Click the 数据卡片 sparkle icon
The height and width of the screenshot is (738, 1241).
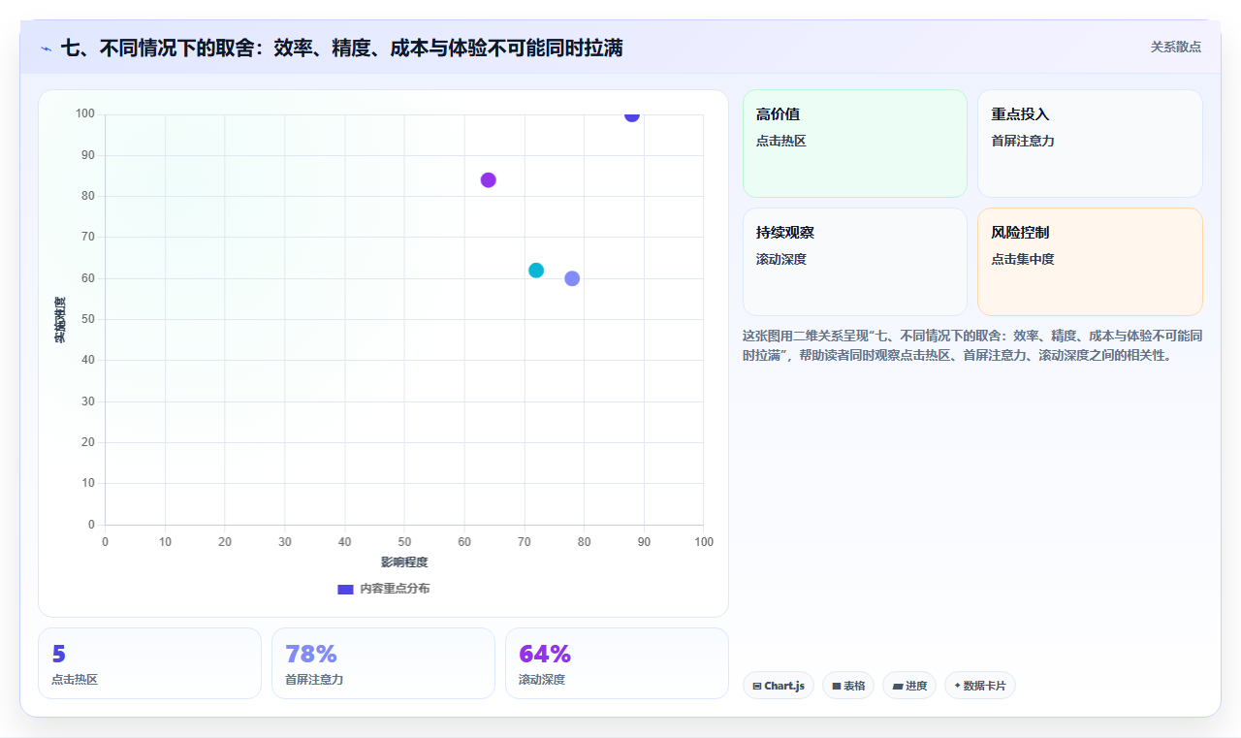[957, 686]
